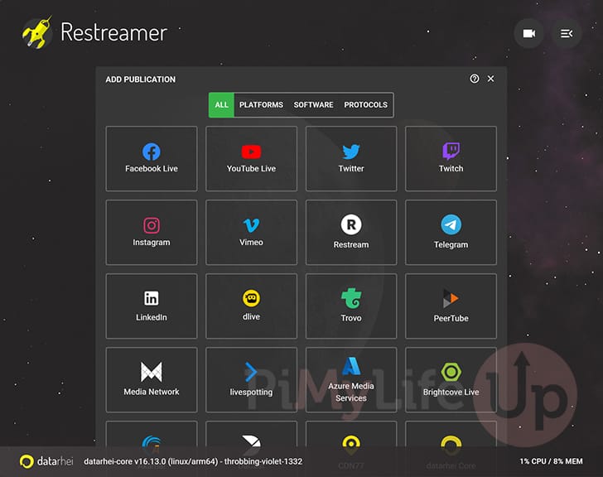
Task: Pick the Media Network tile
Action: (151, 380)
